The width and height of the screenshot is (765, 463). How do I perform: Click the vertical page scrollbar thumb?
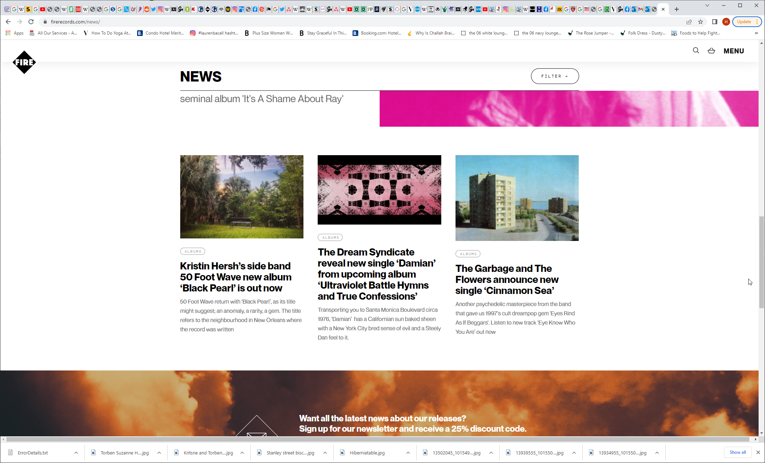click(x=761, y=262)
